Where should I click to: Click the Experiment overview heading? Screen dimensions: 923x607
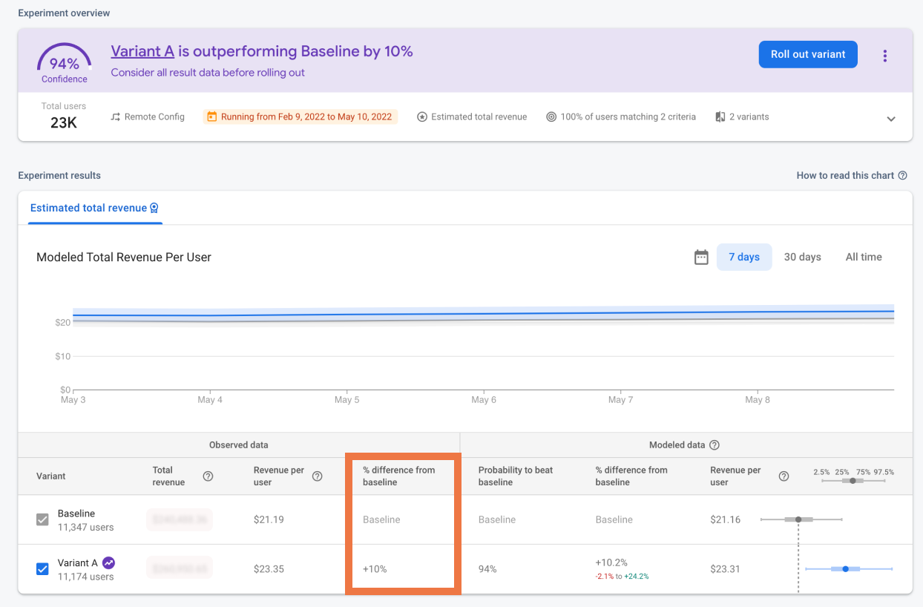(x=64, y=13)
